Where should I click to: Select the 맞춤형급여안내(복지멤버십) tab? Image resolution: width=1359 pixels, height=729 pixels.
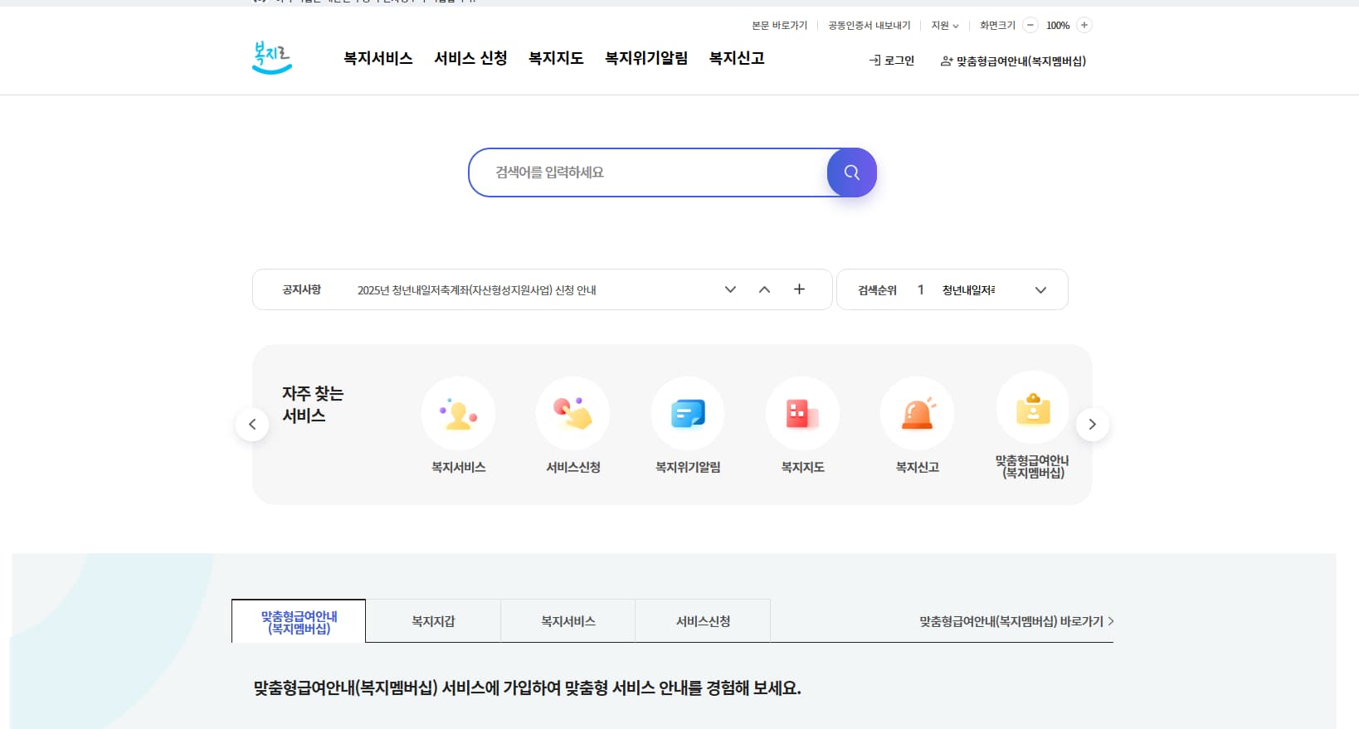point(299,621)
